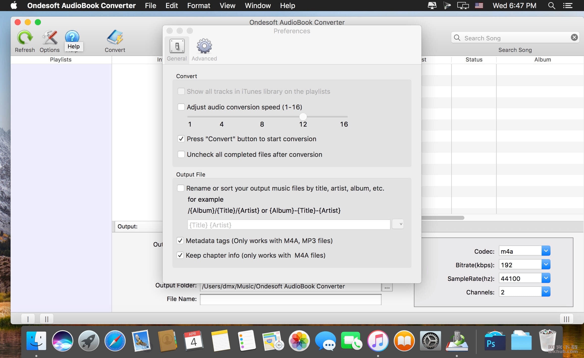Open FaceTime icon in the Dock
Image resolution: width=584 pixels, height=358 pixels.
(x=351, y=341)
